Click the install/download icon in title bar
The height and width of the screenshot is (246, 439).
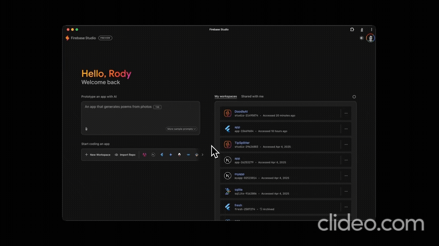pyautogui.click(x=362, y=30)
